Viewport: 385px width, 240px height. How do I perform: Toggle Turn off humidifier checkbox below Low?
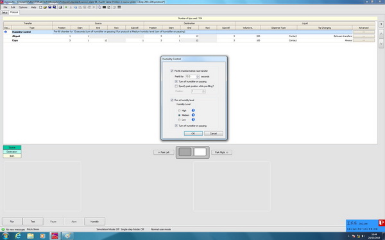[x=176, y=125]
